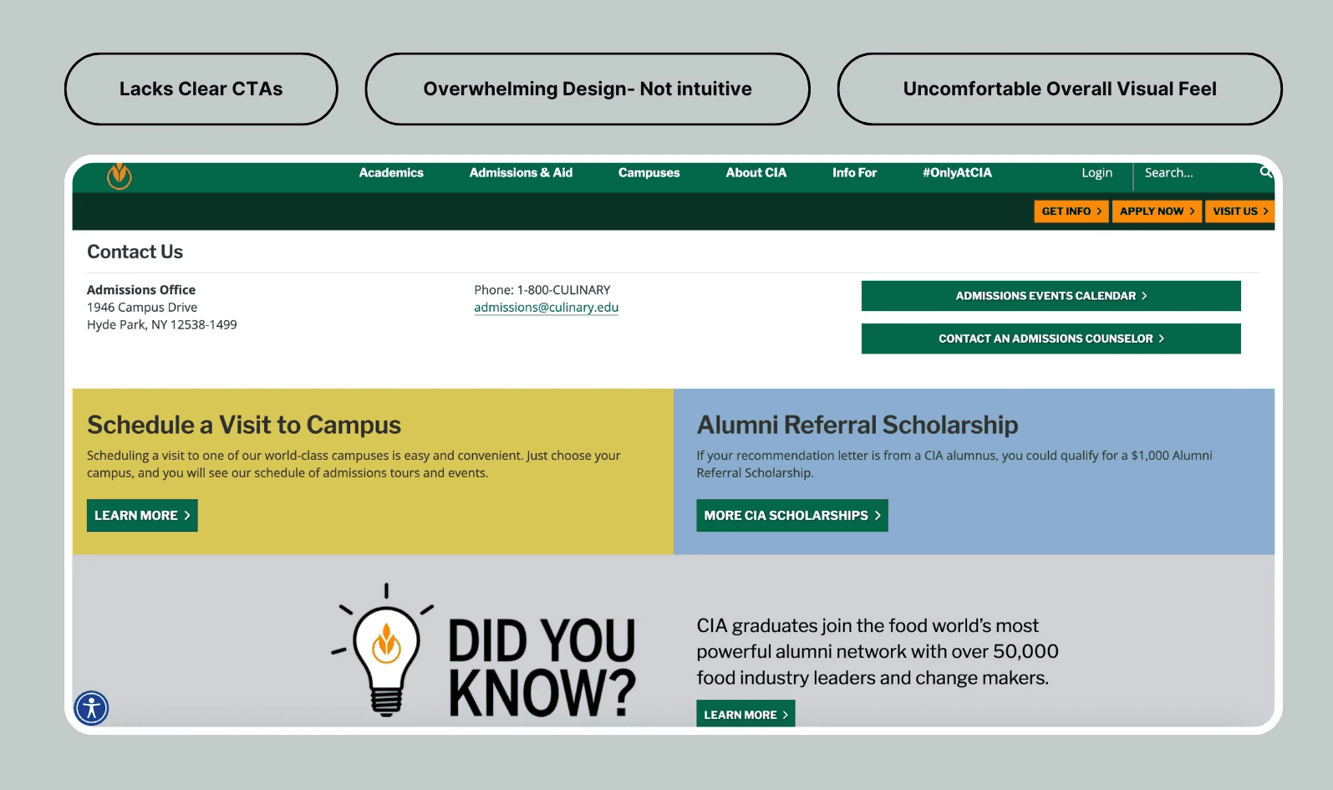This screenshot has width=1333, height=790.
Task: Open the #OnlyAtCIA menu
Action: pos(957,173)
